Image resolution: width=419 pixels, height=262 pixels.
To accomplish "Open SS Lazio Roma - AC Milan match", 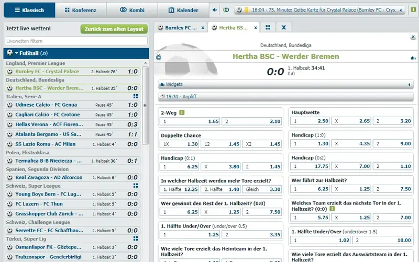I will [72, 144].
